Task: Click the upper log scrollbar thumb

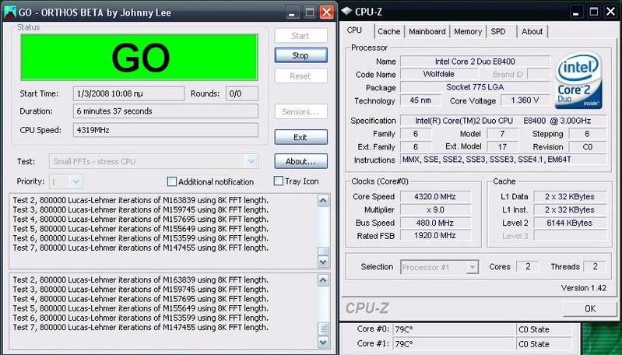Action: click(323, 251)
